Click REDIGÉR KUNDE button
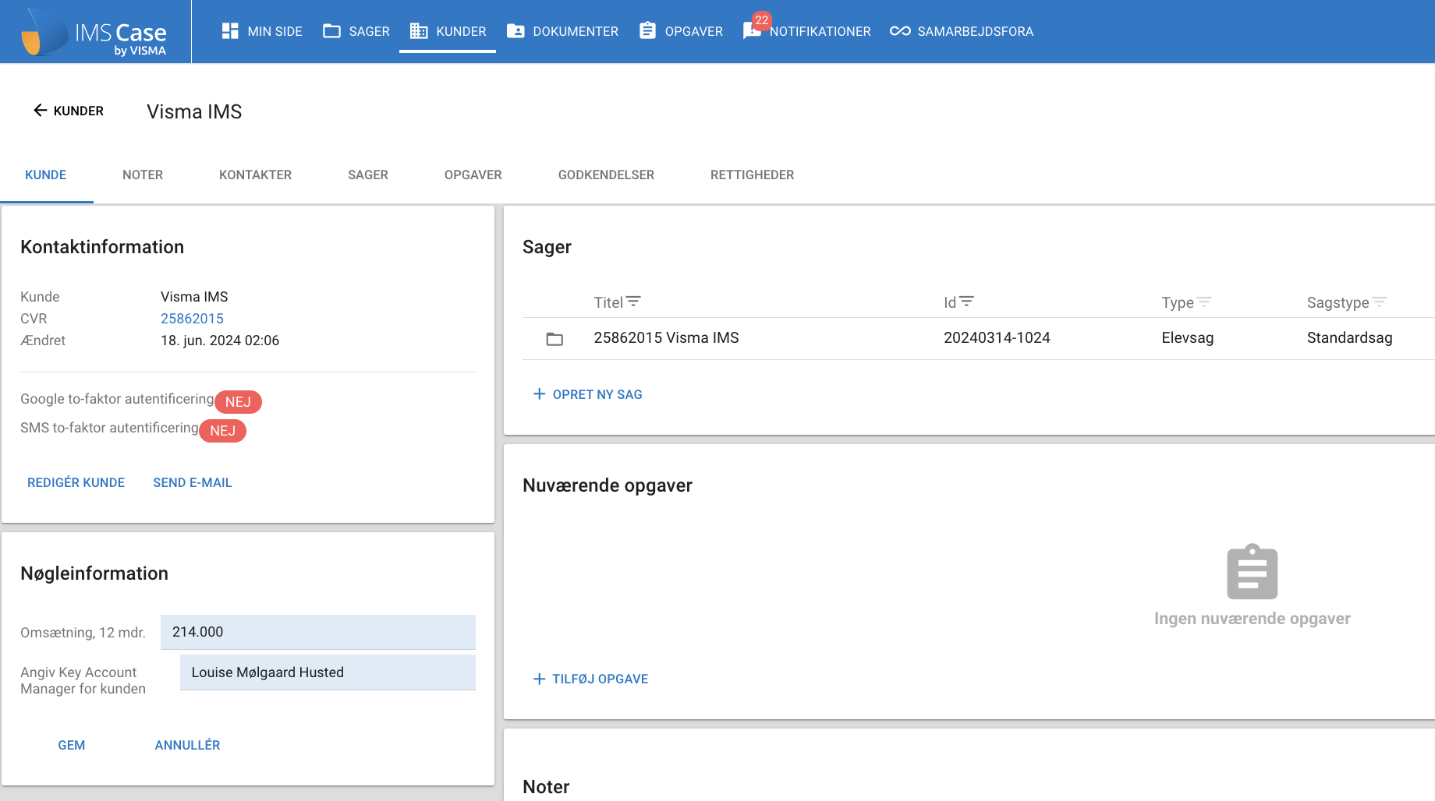 (x=76, y=482)
